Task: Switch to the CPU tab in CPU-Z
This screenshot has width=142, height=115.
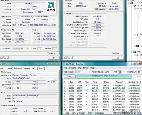Action: (x=2, y=69)
